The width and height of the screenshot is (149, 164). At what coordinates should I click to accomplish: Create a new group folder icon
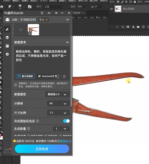pos(138,27)
